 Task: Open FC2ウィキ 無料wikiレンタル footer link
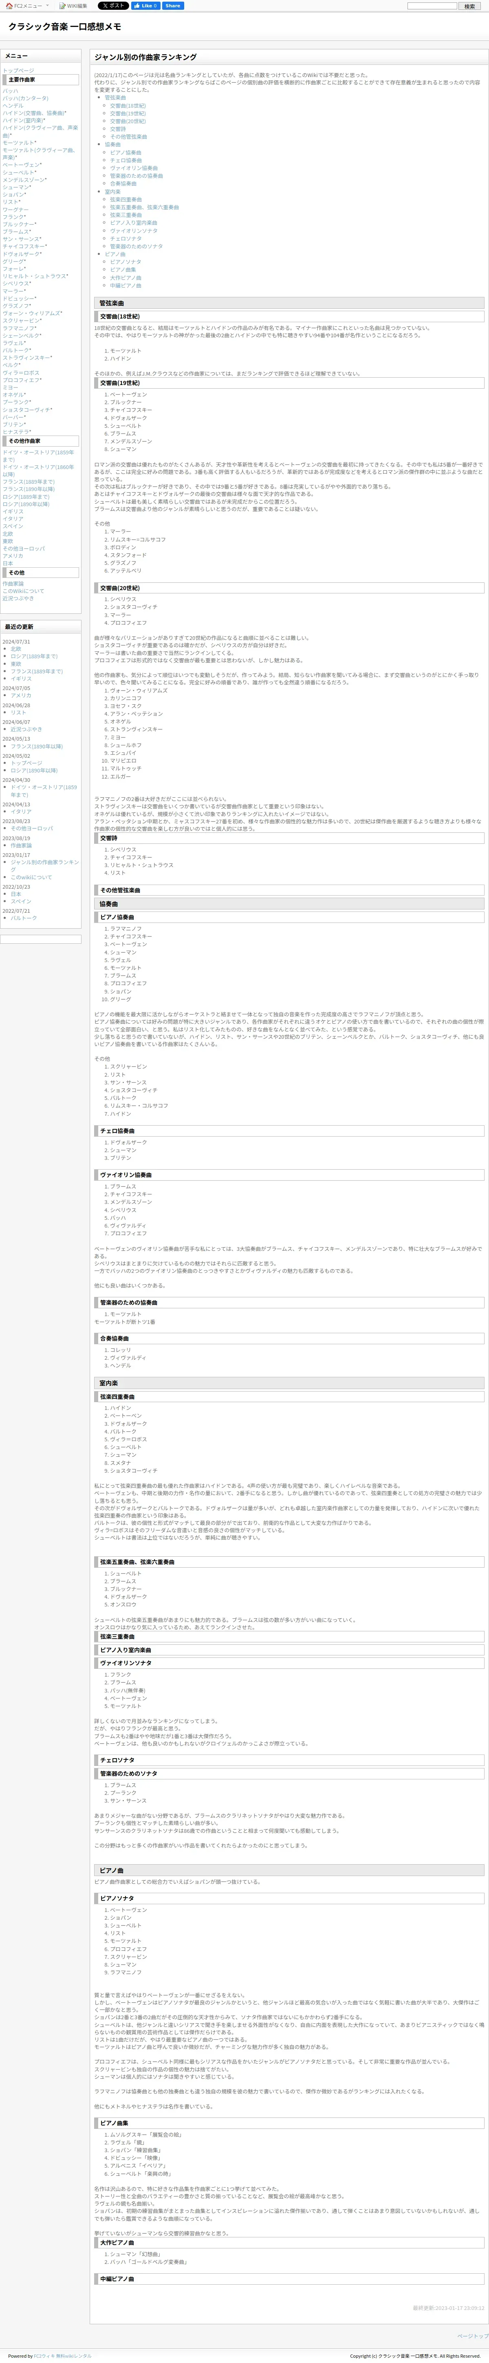coord(62,2356)
